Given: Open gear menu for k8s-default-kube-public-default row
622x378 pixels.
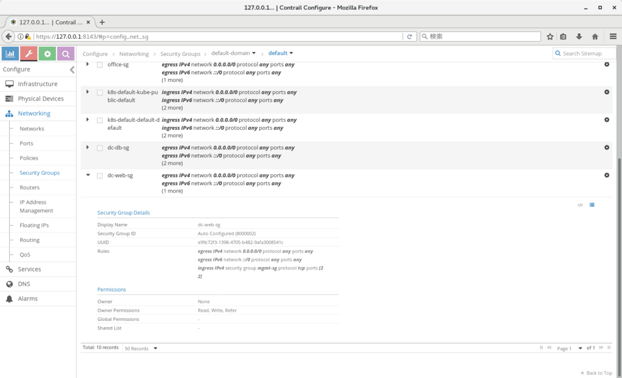Looking at the screenshot, I should (607, 92).
